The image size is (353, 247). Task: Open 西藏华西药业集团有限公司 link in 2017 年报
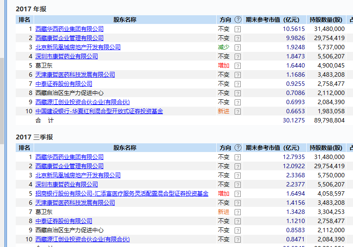[69, 29]
